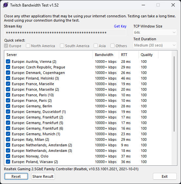Viewport: 181px width, 184px height.
Task: Click the Exit button
Action: (x=165, y=176)
